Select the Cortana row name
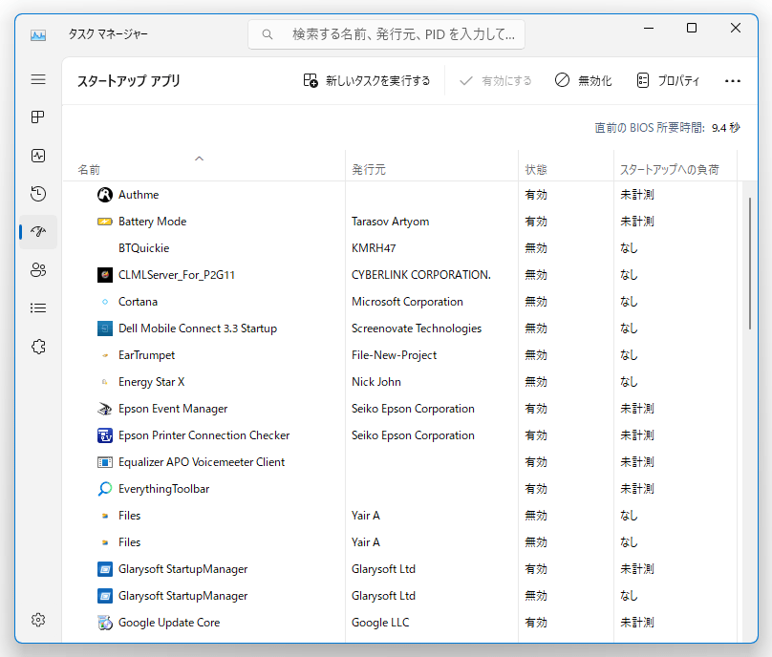 138,302
